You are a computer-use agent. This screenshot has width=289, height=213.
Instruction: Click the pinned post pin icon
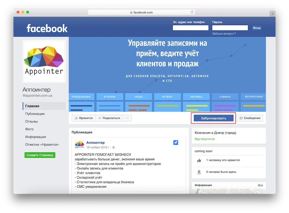point(176,142)
